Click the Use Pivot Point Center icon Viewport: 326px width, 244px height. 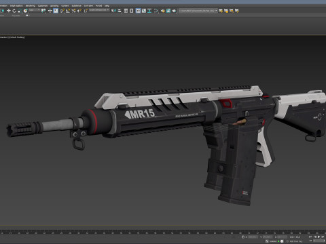[x=43, y=11]
